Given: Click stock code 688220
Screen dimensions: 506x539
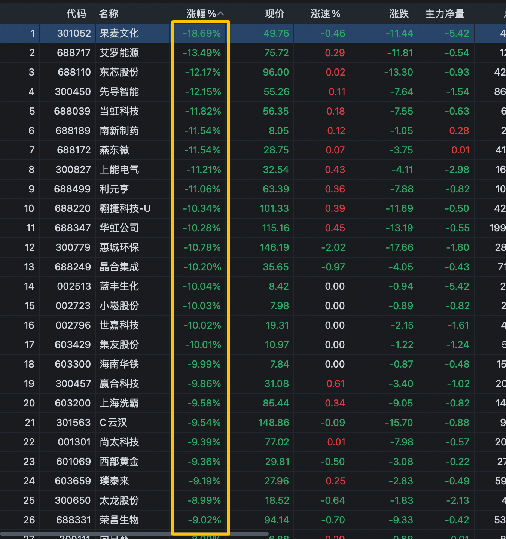Looking at the screenshot, I should pos(73,208).
